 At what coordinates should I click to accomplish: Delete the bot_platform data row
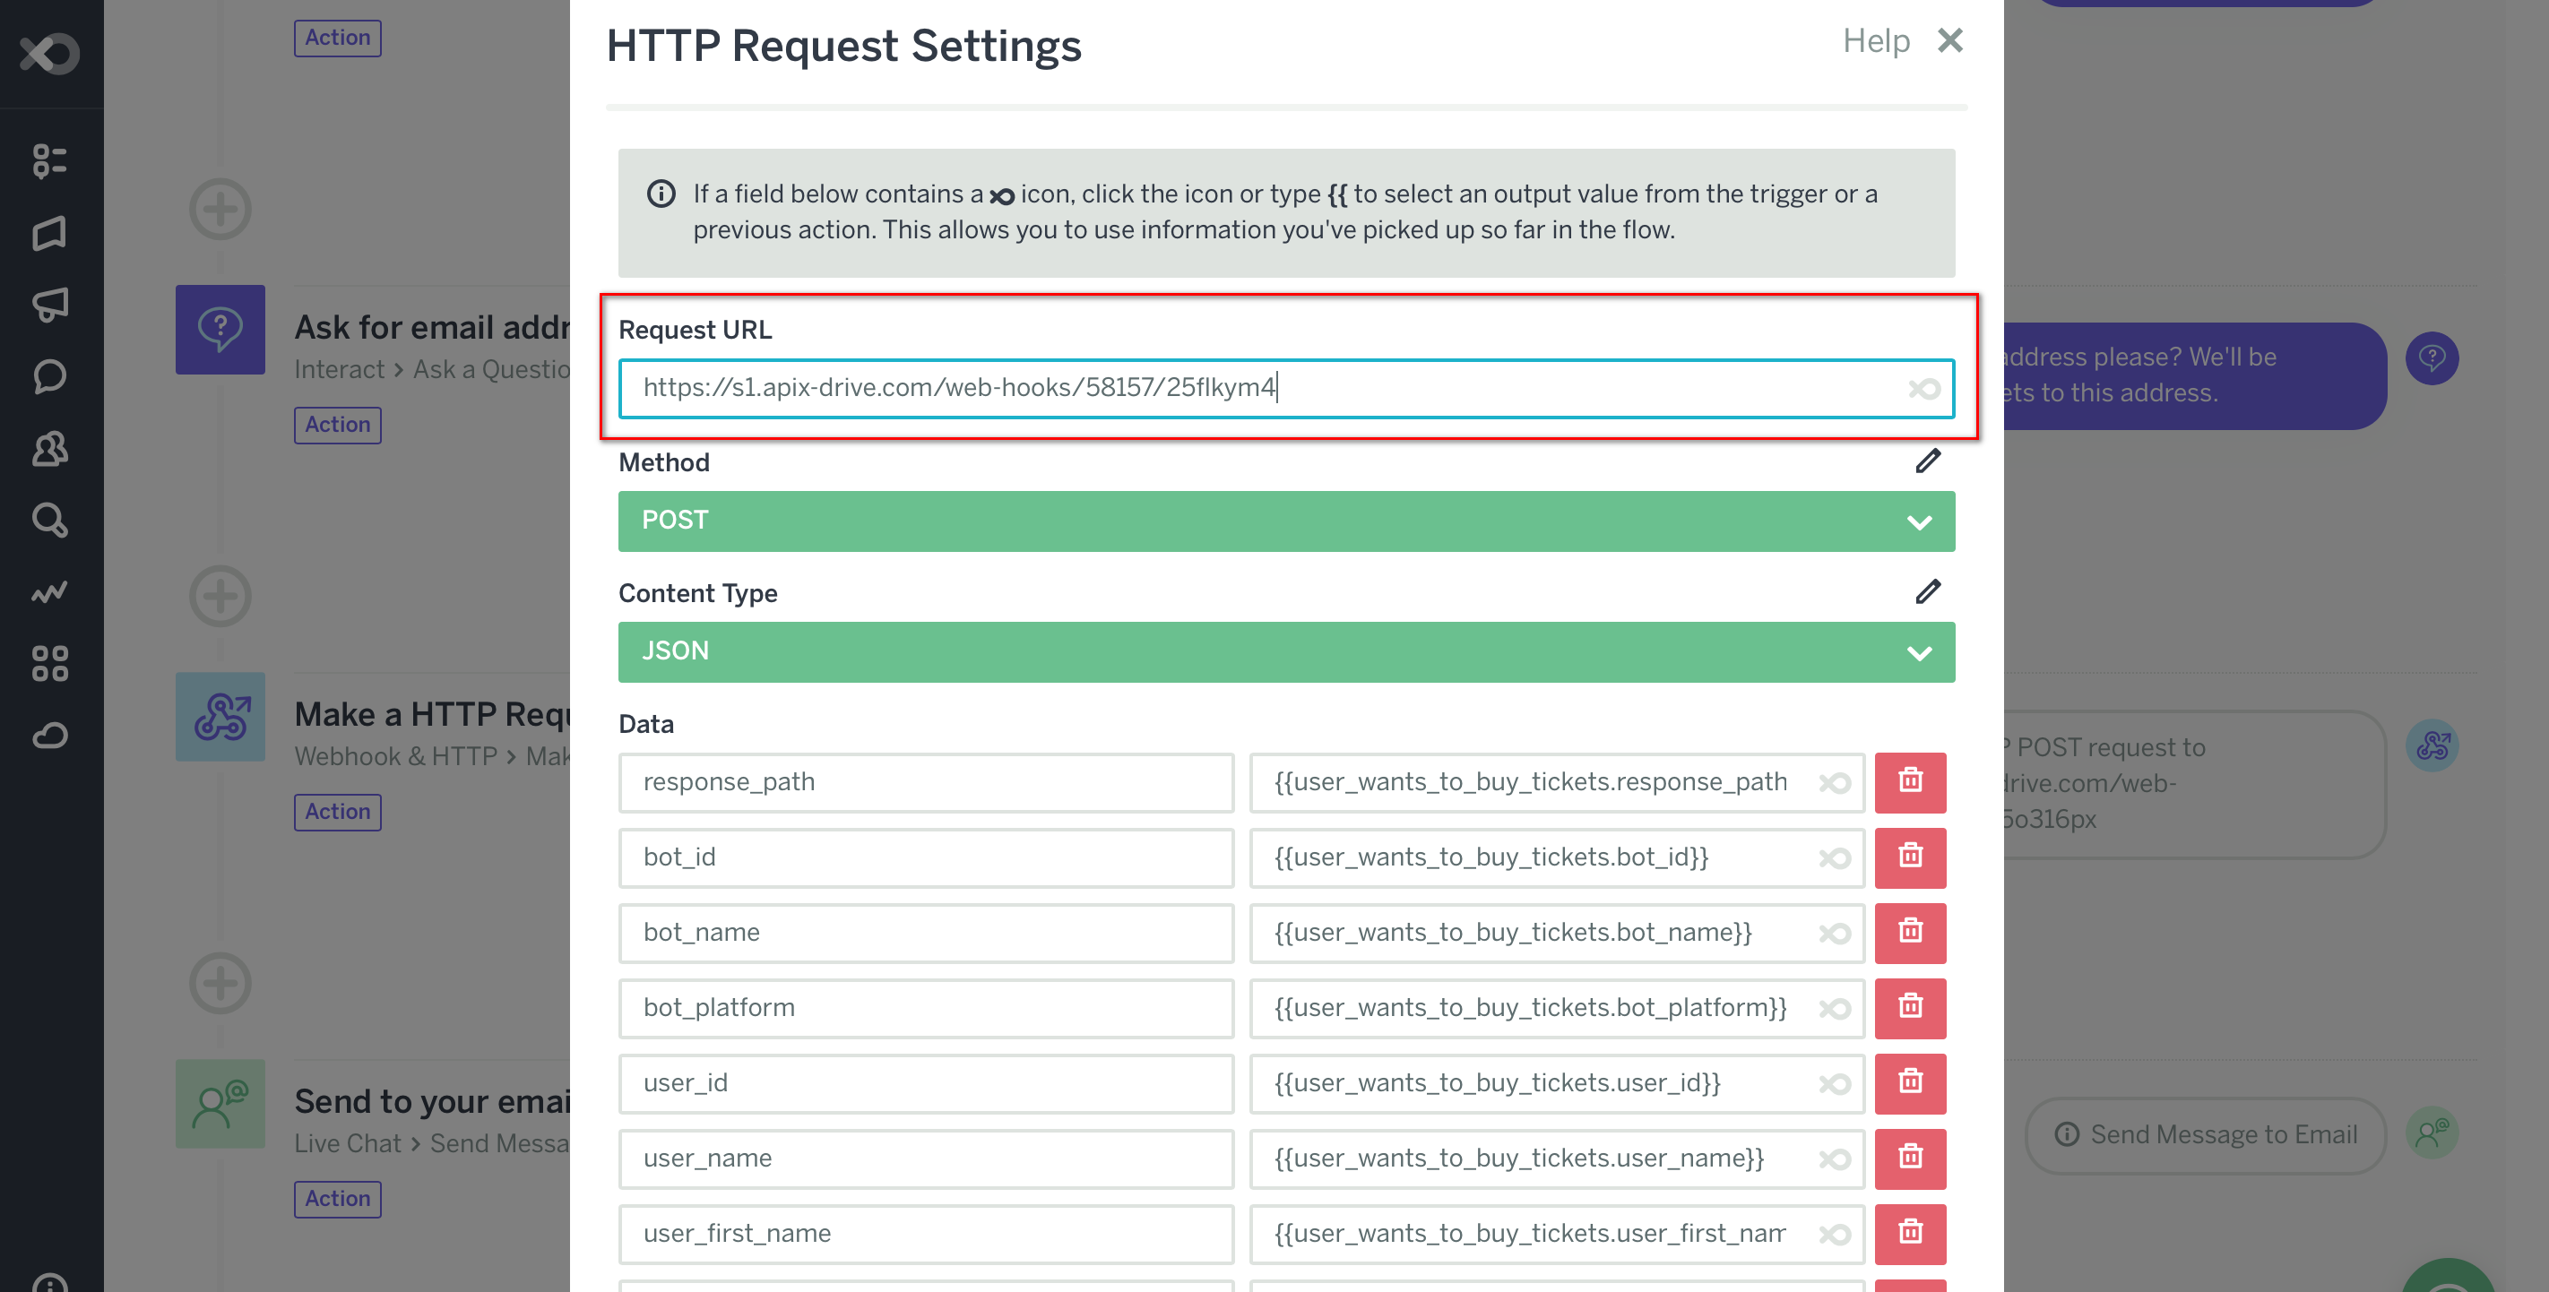coord(1910,1005)
